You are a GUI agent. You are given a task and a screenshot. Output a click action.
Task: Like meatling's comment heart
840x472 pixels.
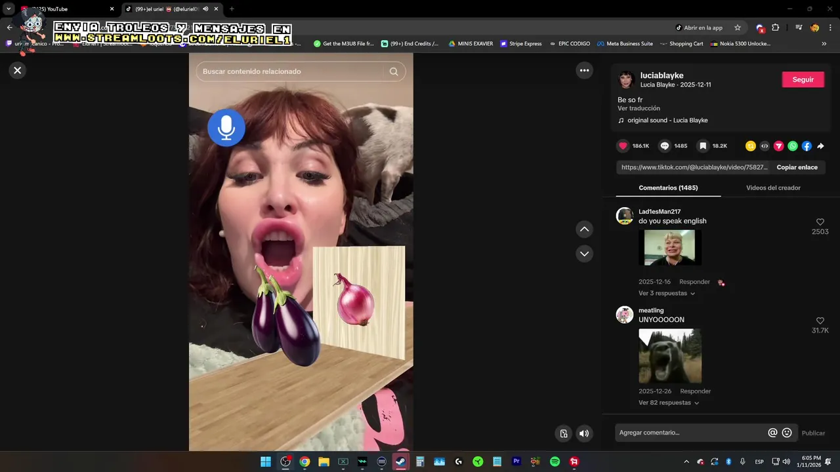click(x=820, y=321)
